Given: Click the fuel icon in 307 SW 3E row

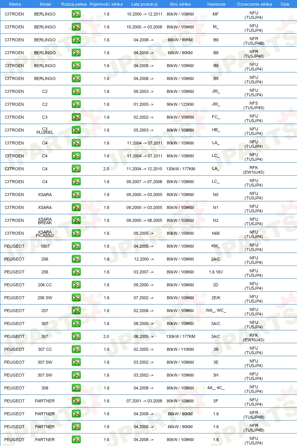Looking at the screenshot, I should (76, 362).
